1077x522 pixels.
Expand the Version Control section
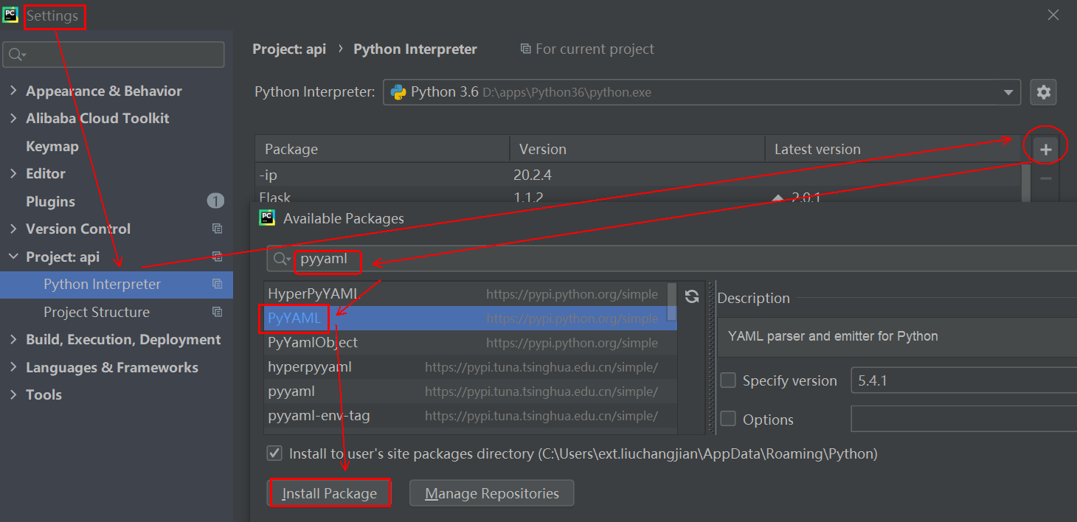click(x=13, y=229)
